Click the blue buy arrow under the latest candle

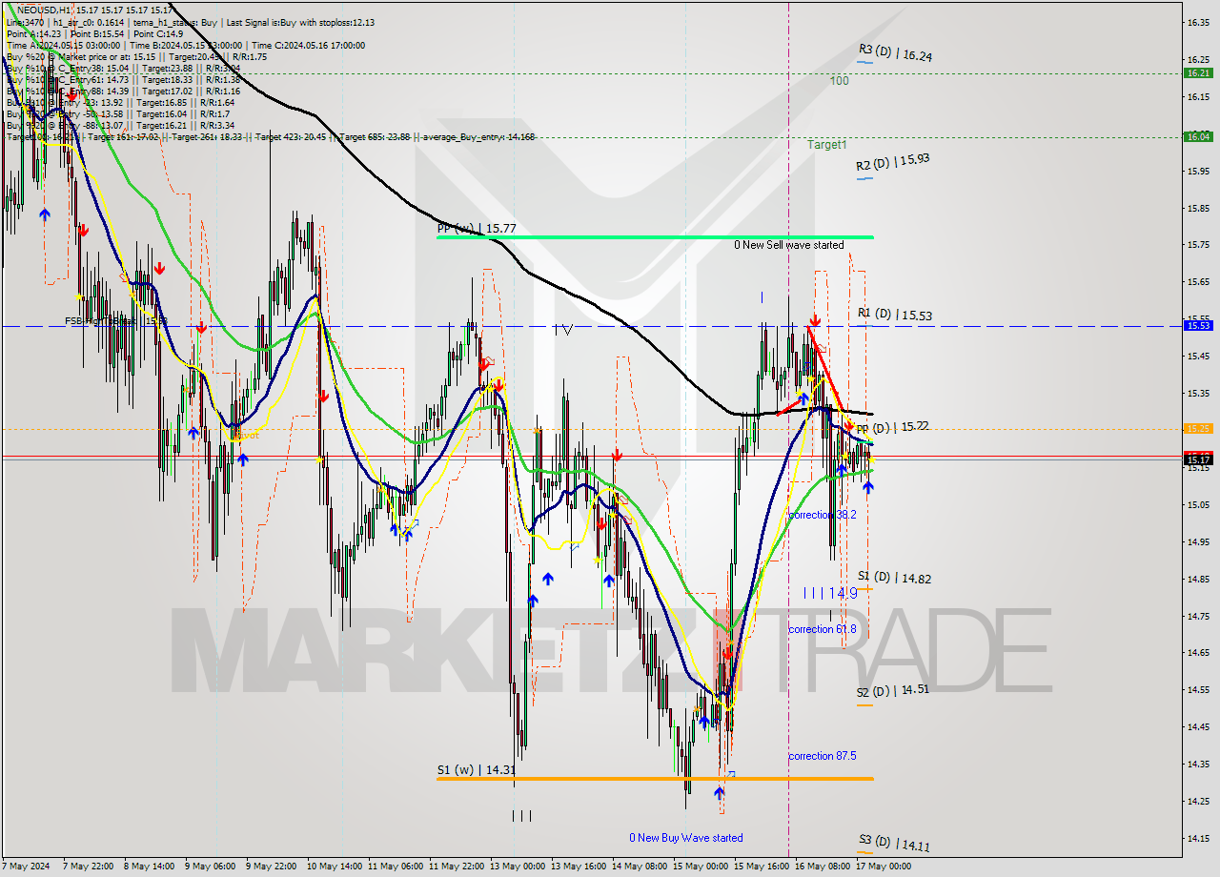point(868,487)
